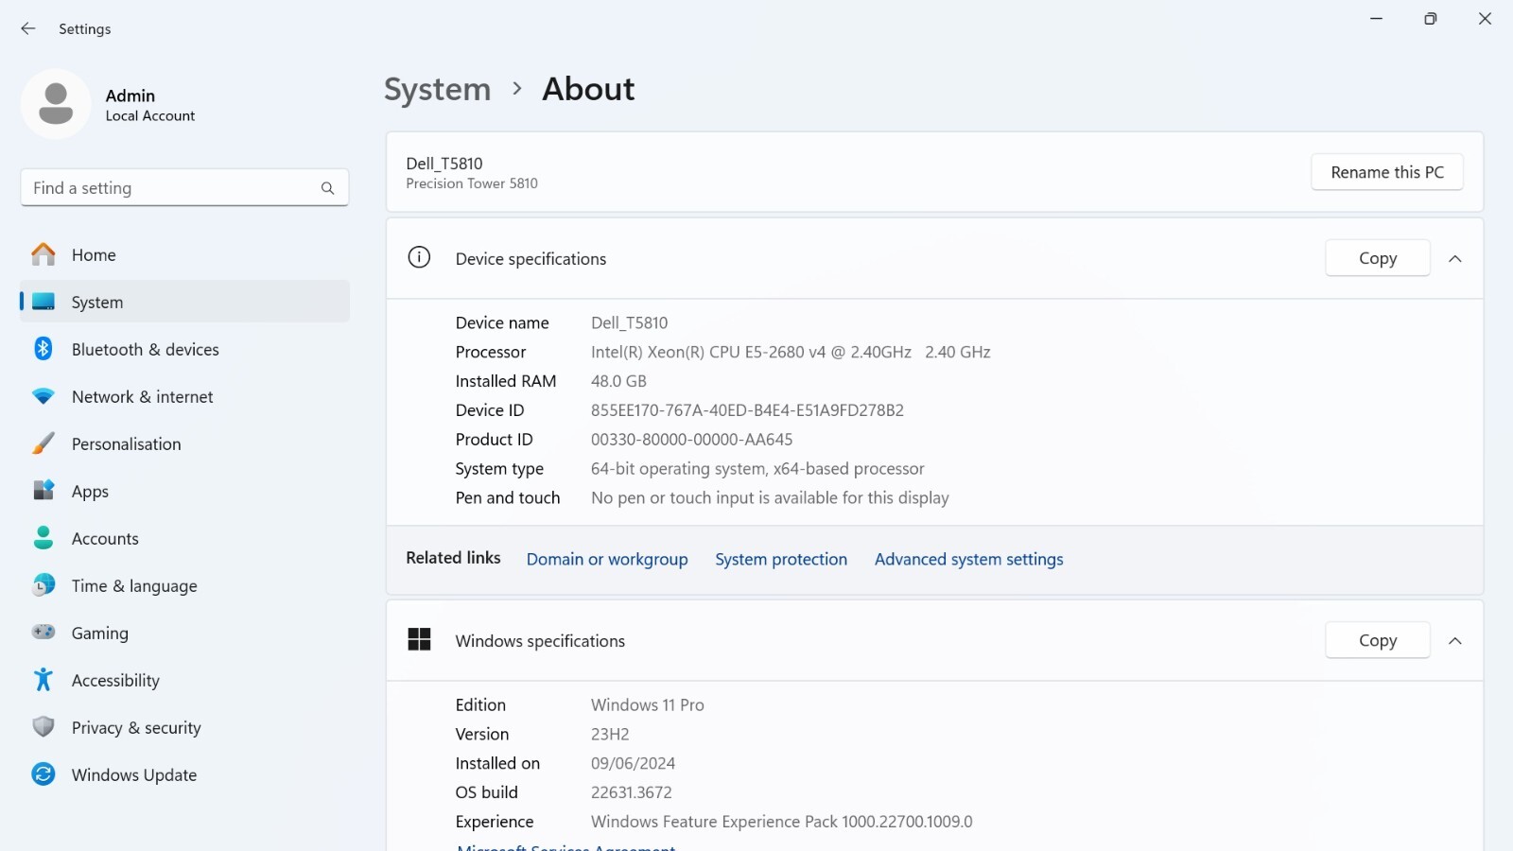Collapse the Windows specifications section
The image size is (1513, 851).
(x=1455, y=640)
